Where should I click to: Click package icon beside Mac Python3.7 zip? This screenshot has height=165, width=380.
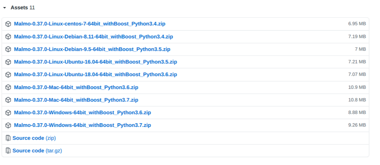[x=8, y=100]
